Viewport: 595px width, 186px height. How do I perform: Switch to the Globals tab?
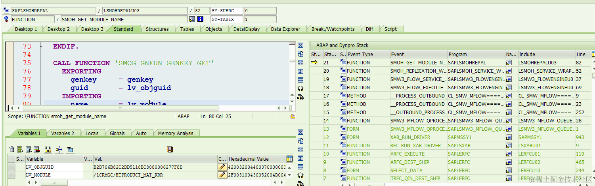point(117,133)
